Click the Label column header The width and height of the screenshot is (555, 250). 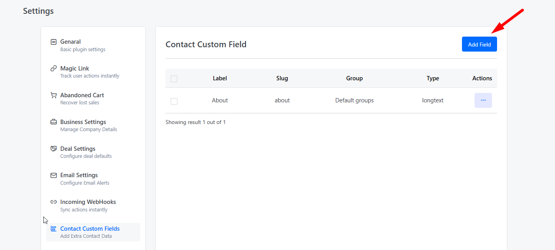point(220,78)
